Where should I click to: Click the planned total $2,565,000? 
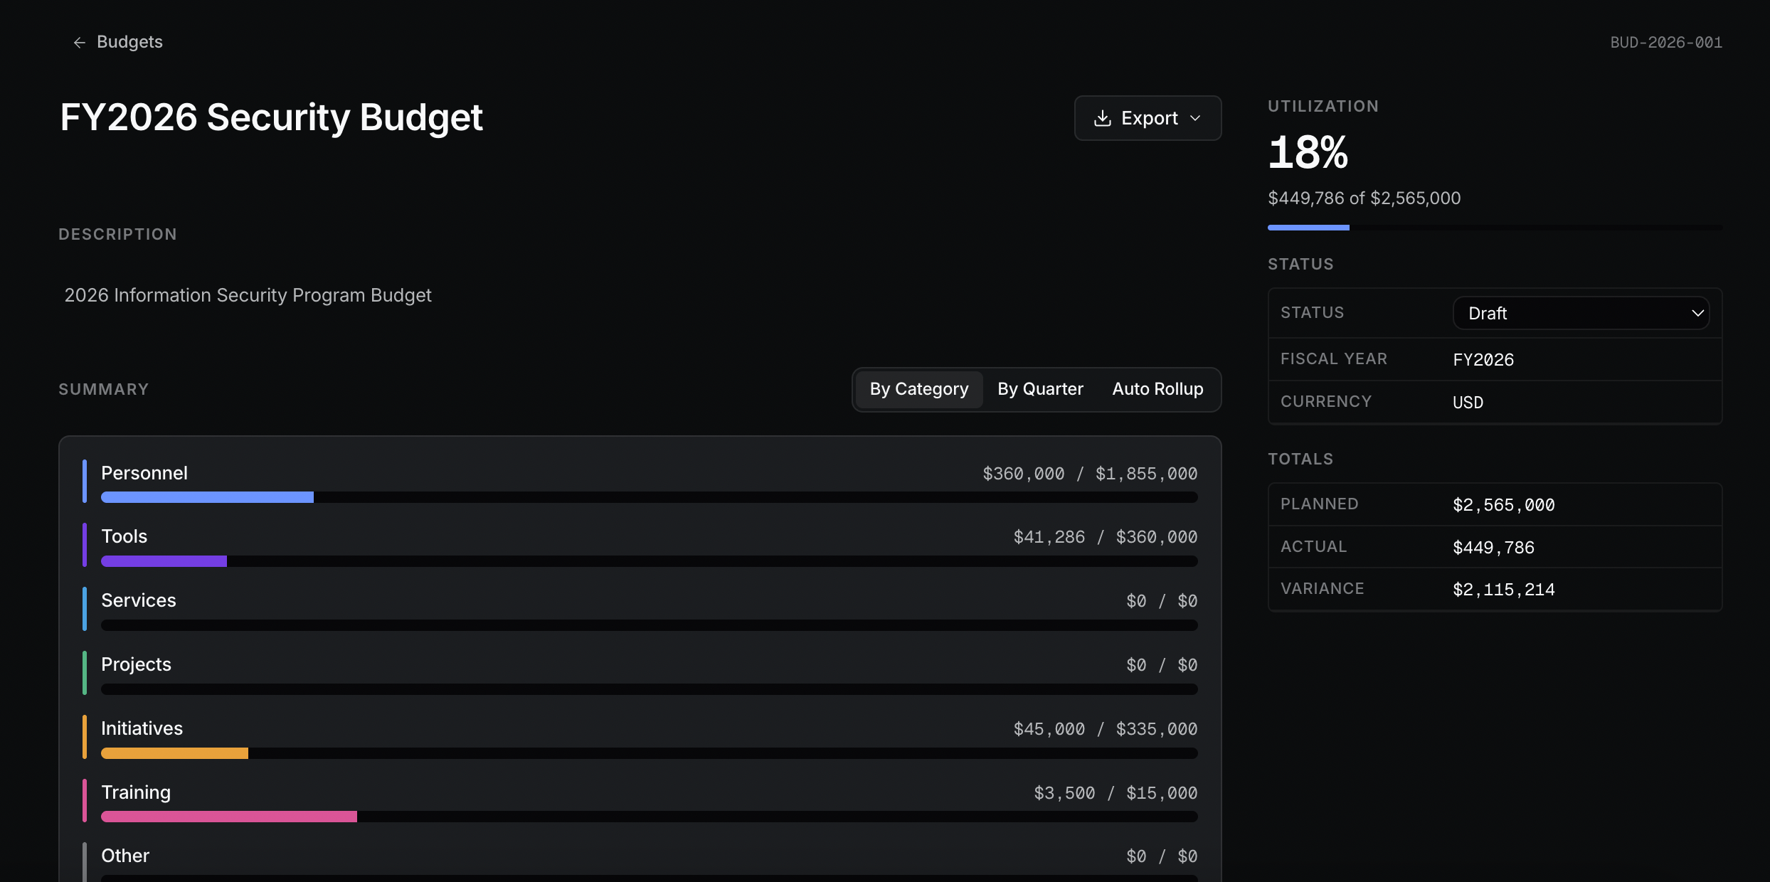(x=1503, y=505)
